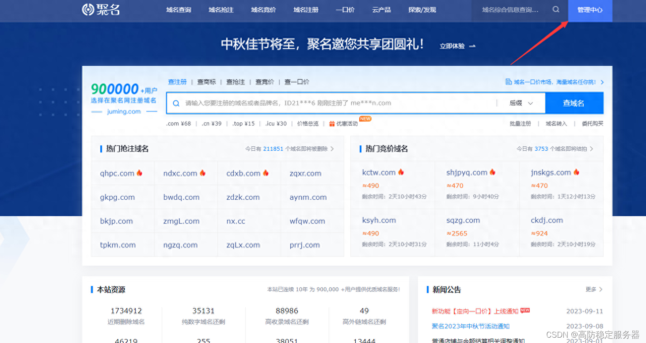646x343 pixels.
Task: Open 批量注册 link
Action: click(x=520, y=124)
